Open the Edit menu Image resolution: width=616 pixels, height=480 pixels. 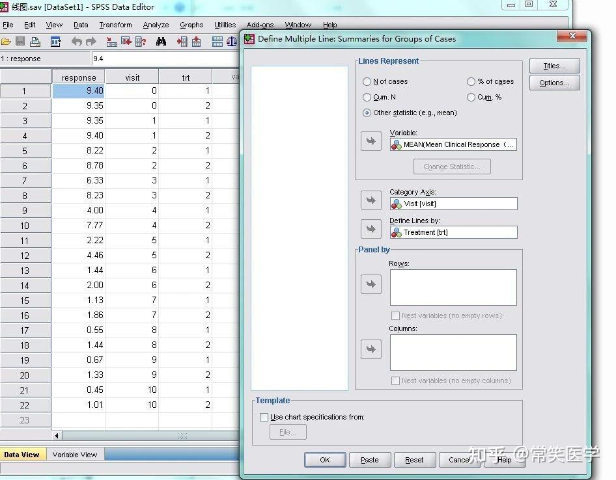[x=29, y=25]
